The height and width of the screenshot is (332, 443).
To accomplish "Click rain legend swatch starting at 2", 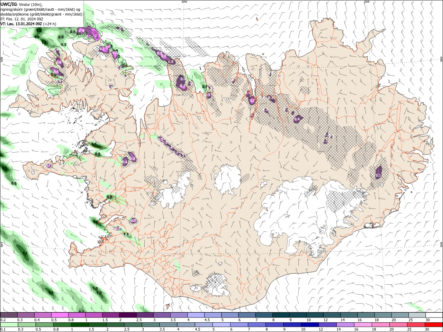I will point(115,325).
